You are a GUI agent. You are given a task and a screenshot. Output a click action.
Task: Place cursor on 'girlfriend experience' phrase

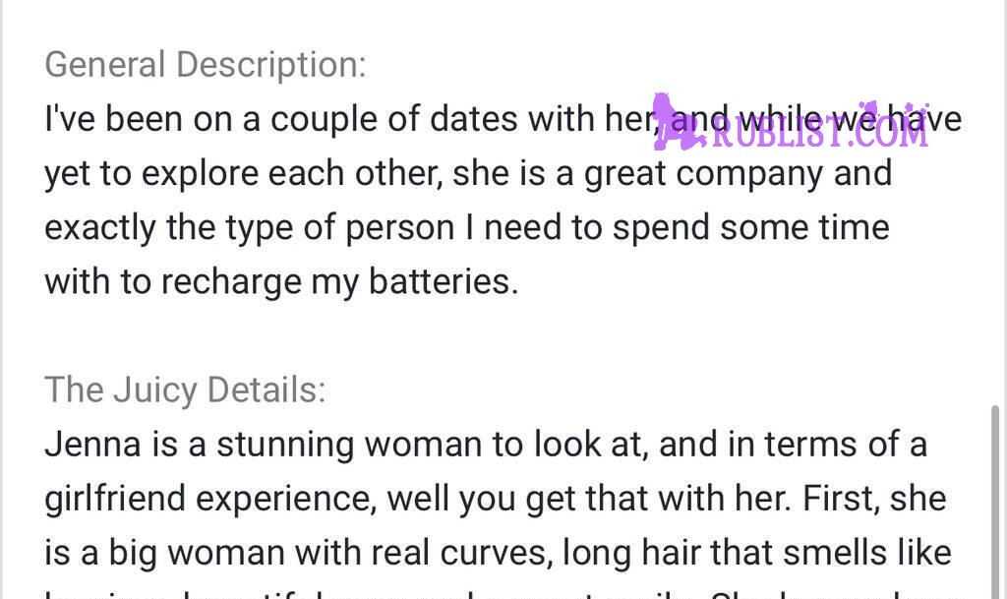point(210,499)
